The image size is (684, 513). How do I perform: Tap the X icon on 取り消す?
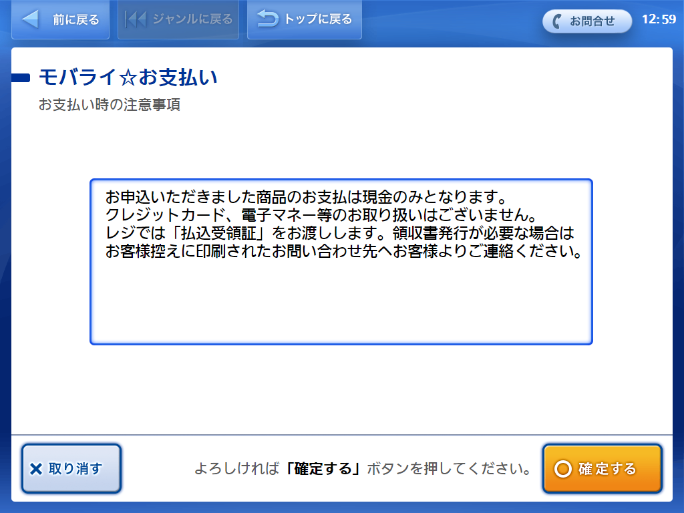pyautogui.click(x=36, y=469)
